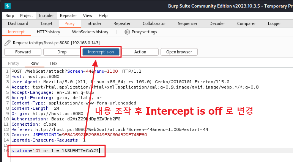The height and width of the screenshot is (162, 293).
Task: Click the Referer header line
Action: click(110, 129)
